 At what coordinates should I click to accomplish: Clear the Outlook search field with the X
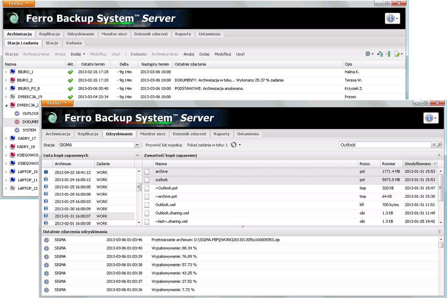pos(434,145)
